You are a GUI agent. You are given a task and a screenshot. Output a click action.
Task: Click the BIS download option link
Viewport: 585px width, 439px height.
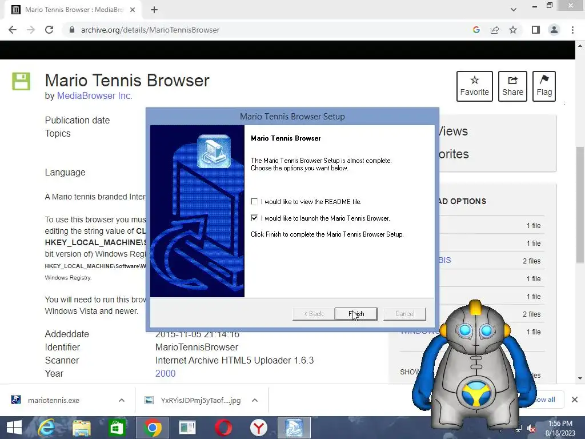point(444,260)
